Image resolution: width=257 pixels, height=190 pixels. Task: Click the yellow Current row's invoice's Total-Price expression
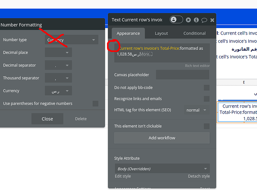coord(149,48)
